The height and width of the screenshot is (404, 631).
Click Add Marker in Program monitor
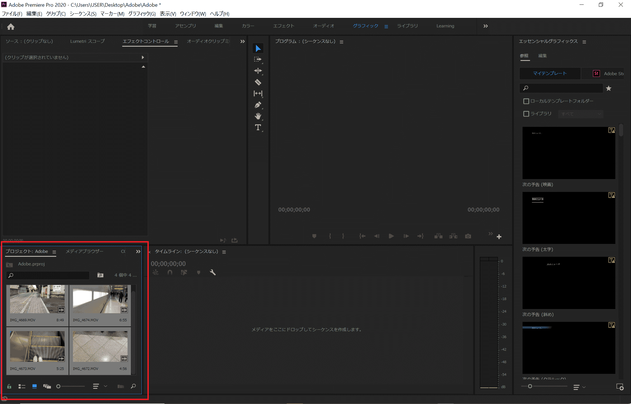point(314,236)
